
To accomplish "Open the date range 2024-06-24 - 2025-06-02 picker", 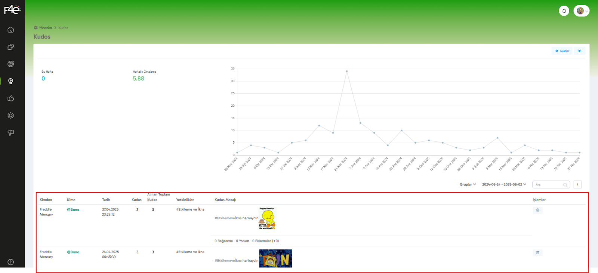I will click(x=504, y=185).
